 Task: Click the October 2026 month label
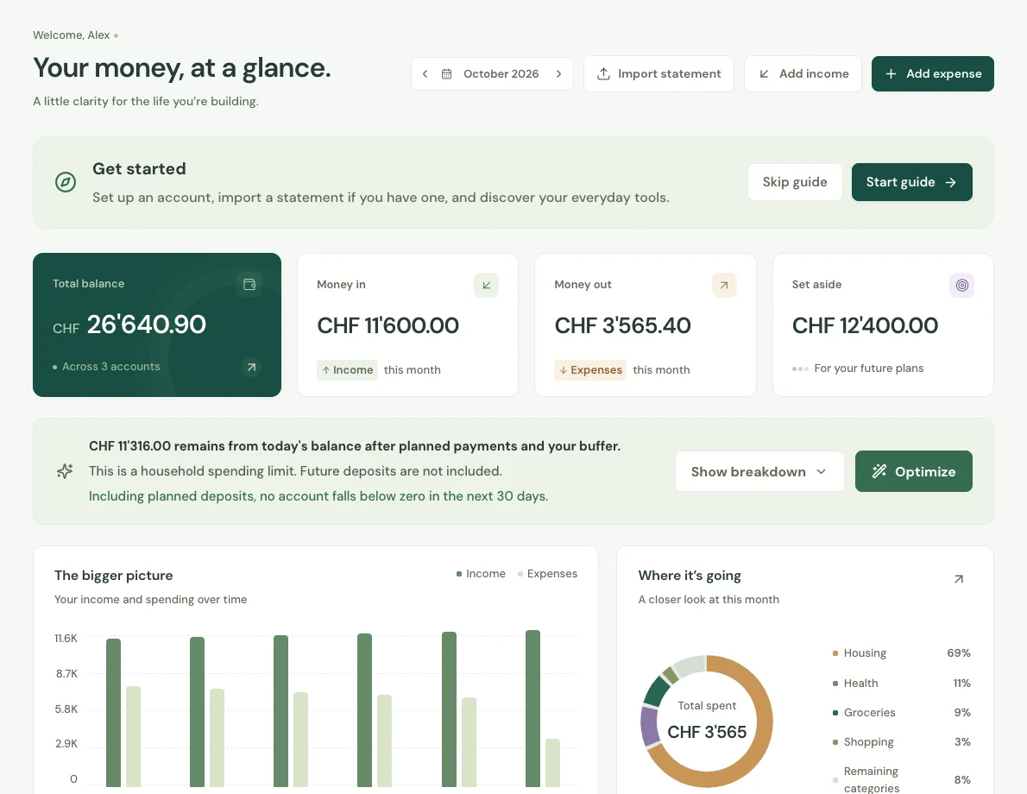[501, 74]
